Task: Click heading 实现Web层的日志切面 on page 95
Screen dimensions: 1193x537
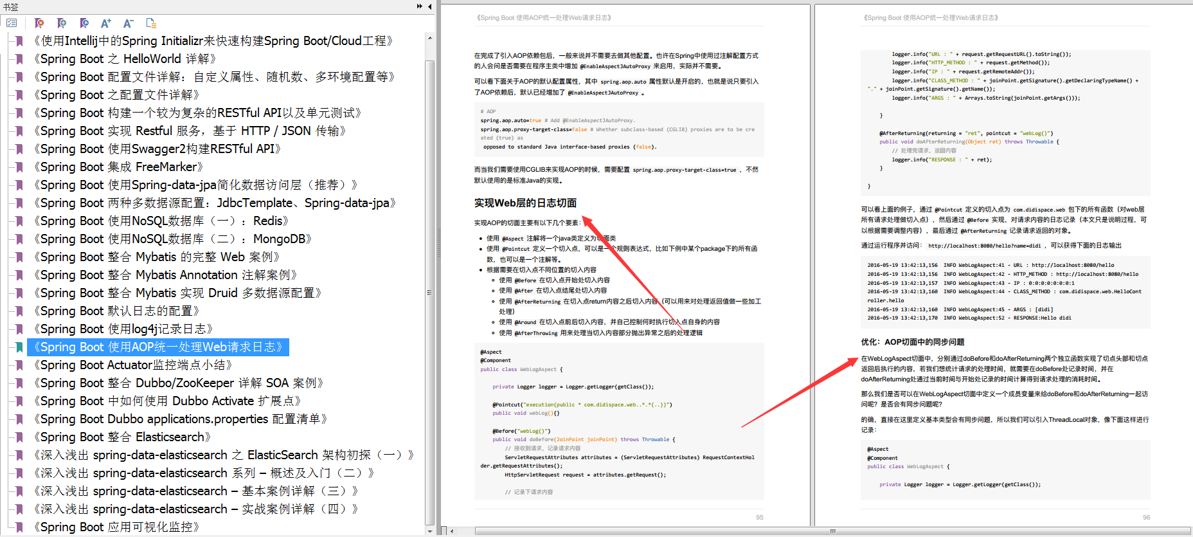Action: point(525,203)
